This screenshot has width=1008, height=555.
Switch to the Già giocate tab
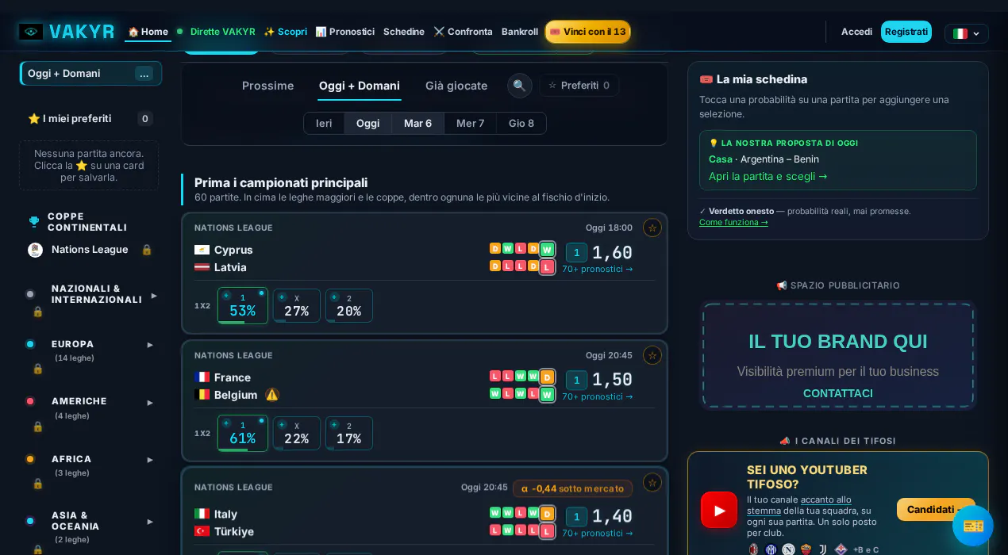click(456, 86)
